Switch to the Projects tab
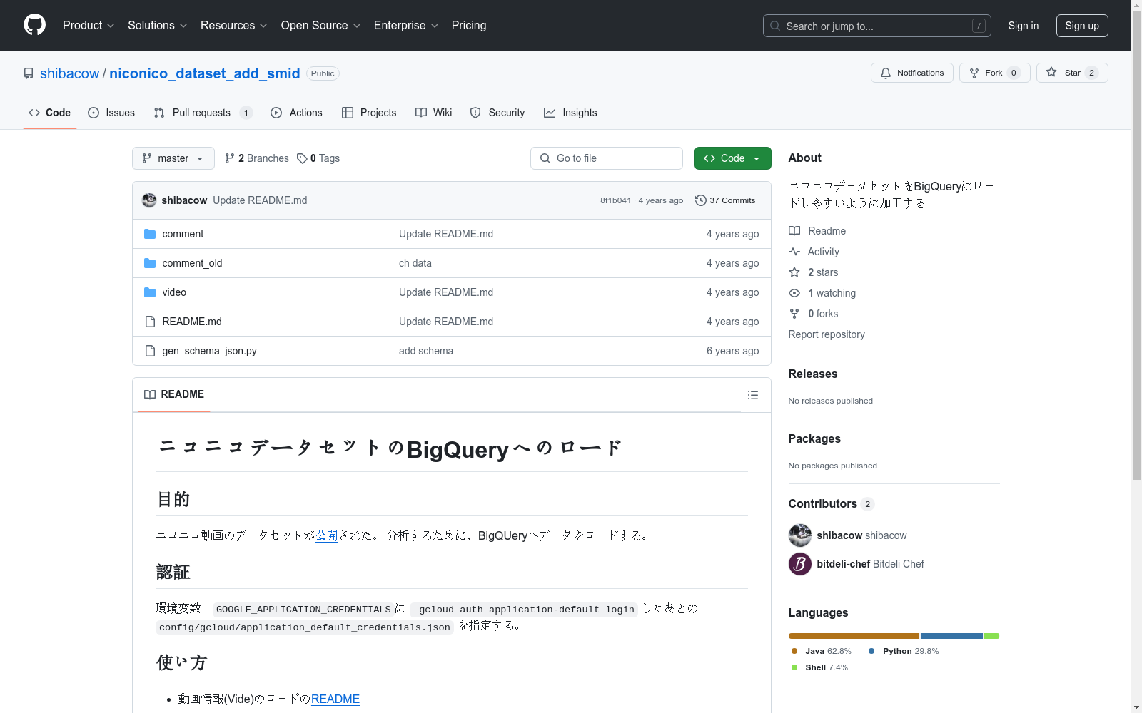 369,113
